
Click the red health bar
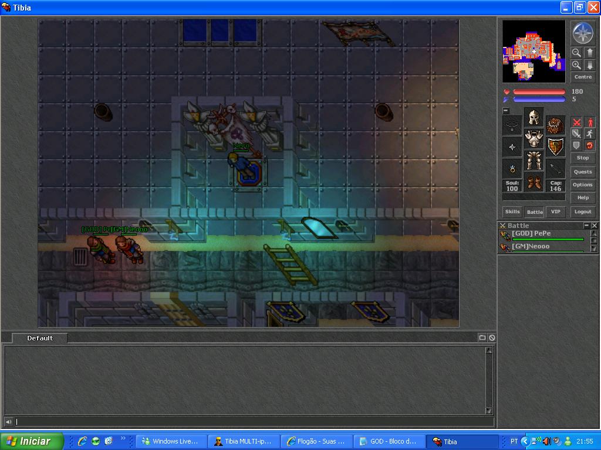[x=539, y=92]
